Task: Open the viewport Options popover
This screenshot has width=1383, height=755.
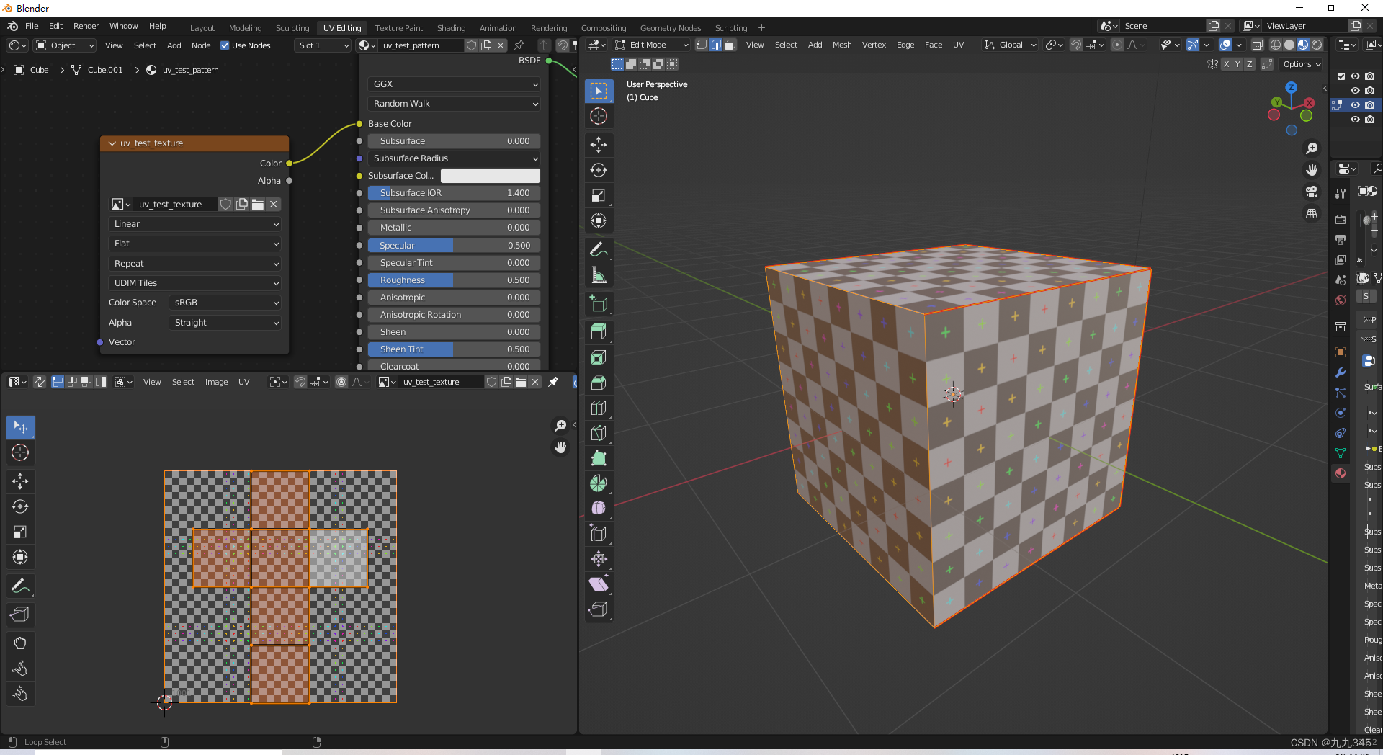Action: tap(1302, 64)
